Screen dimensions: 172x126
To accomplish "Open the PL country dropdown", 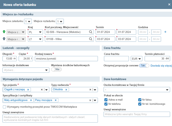I will 35,32.
